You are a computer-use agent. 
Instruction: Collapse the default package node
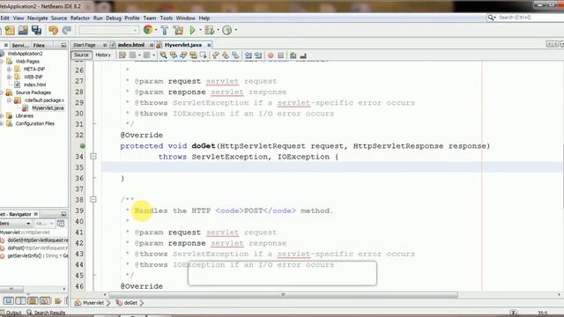[10, 100]
